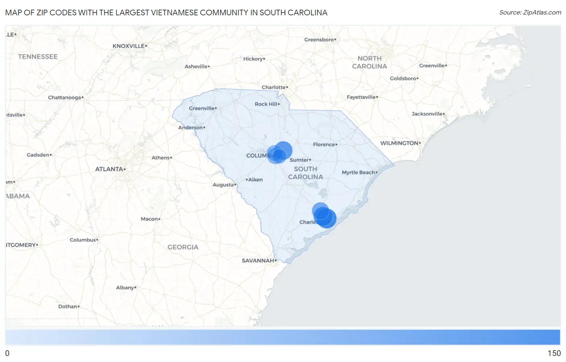Viewport: 566px width, 362px height.
Task: Click the map title heading text
Action: (166, 12)
